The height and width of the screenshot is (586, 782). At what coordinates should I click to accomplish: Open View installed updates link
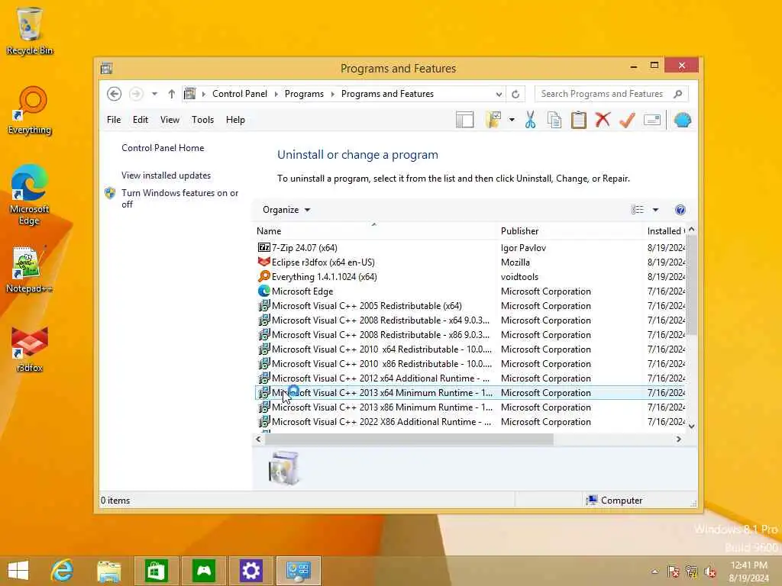click(166, 175)
